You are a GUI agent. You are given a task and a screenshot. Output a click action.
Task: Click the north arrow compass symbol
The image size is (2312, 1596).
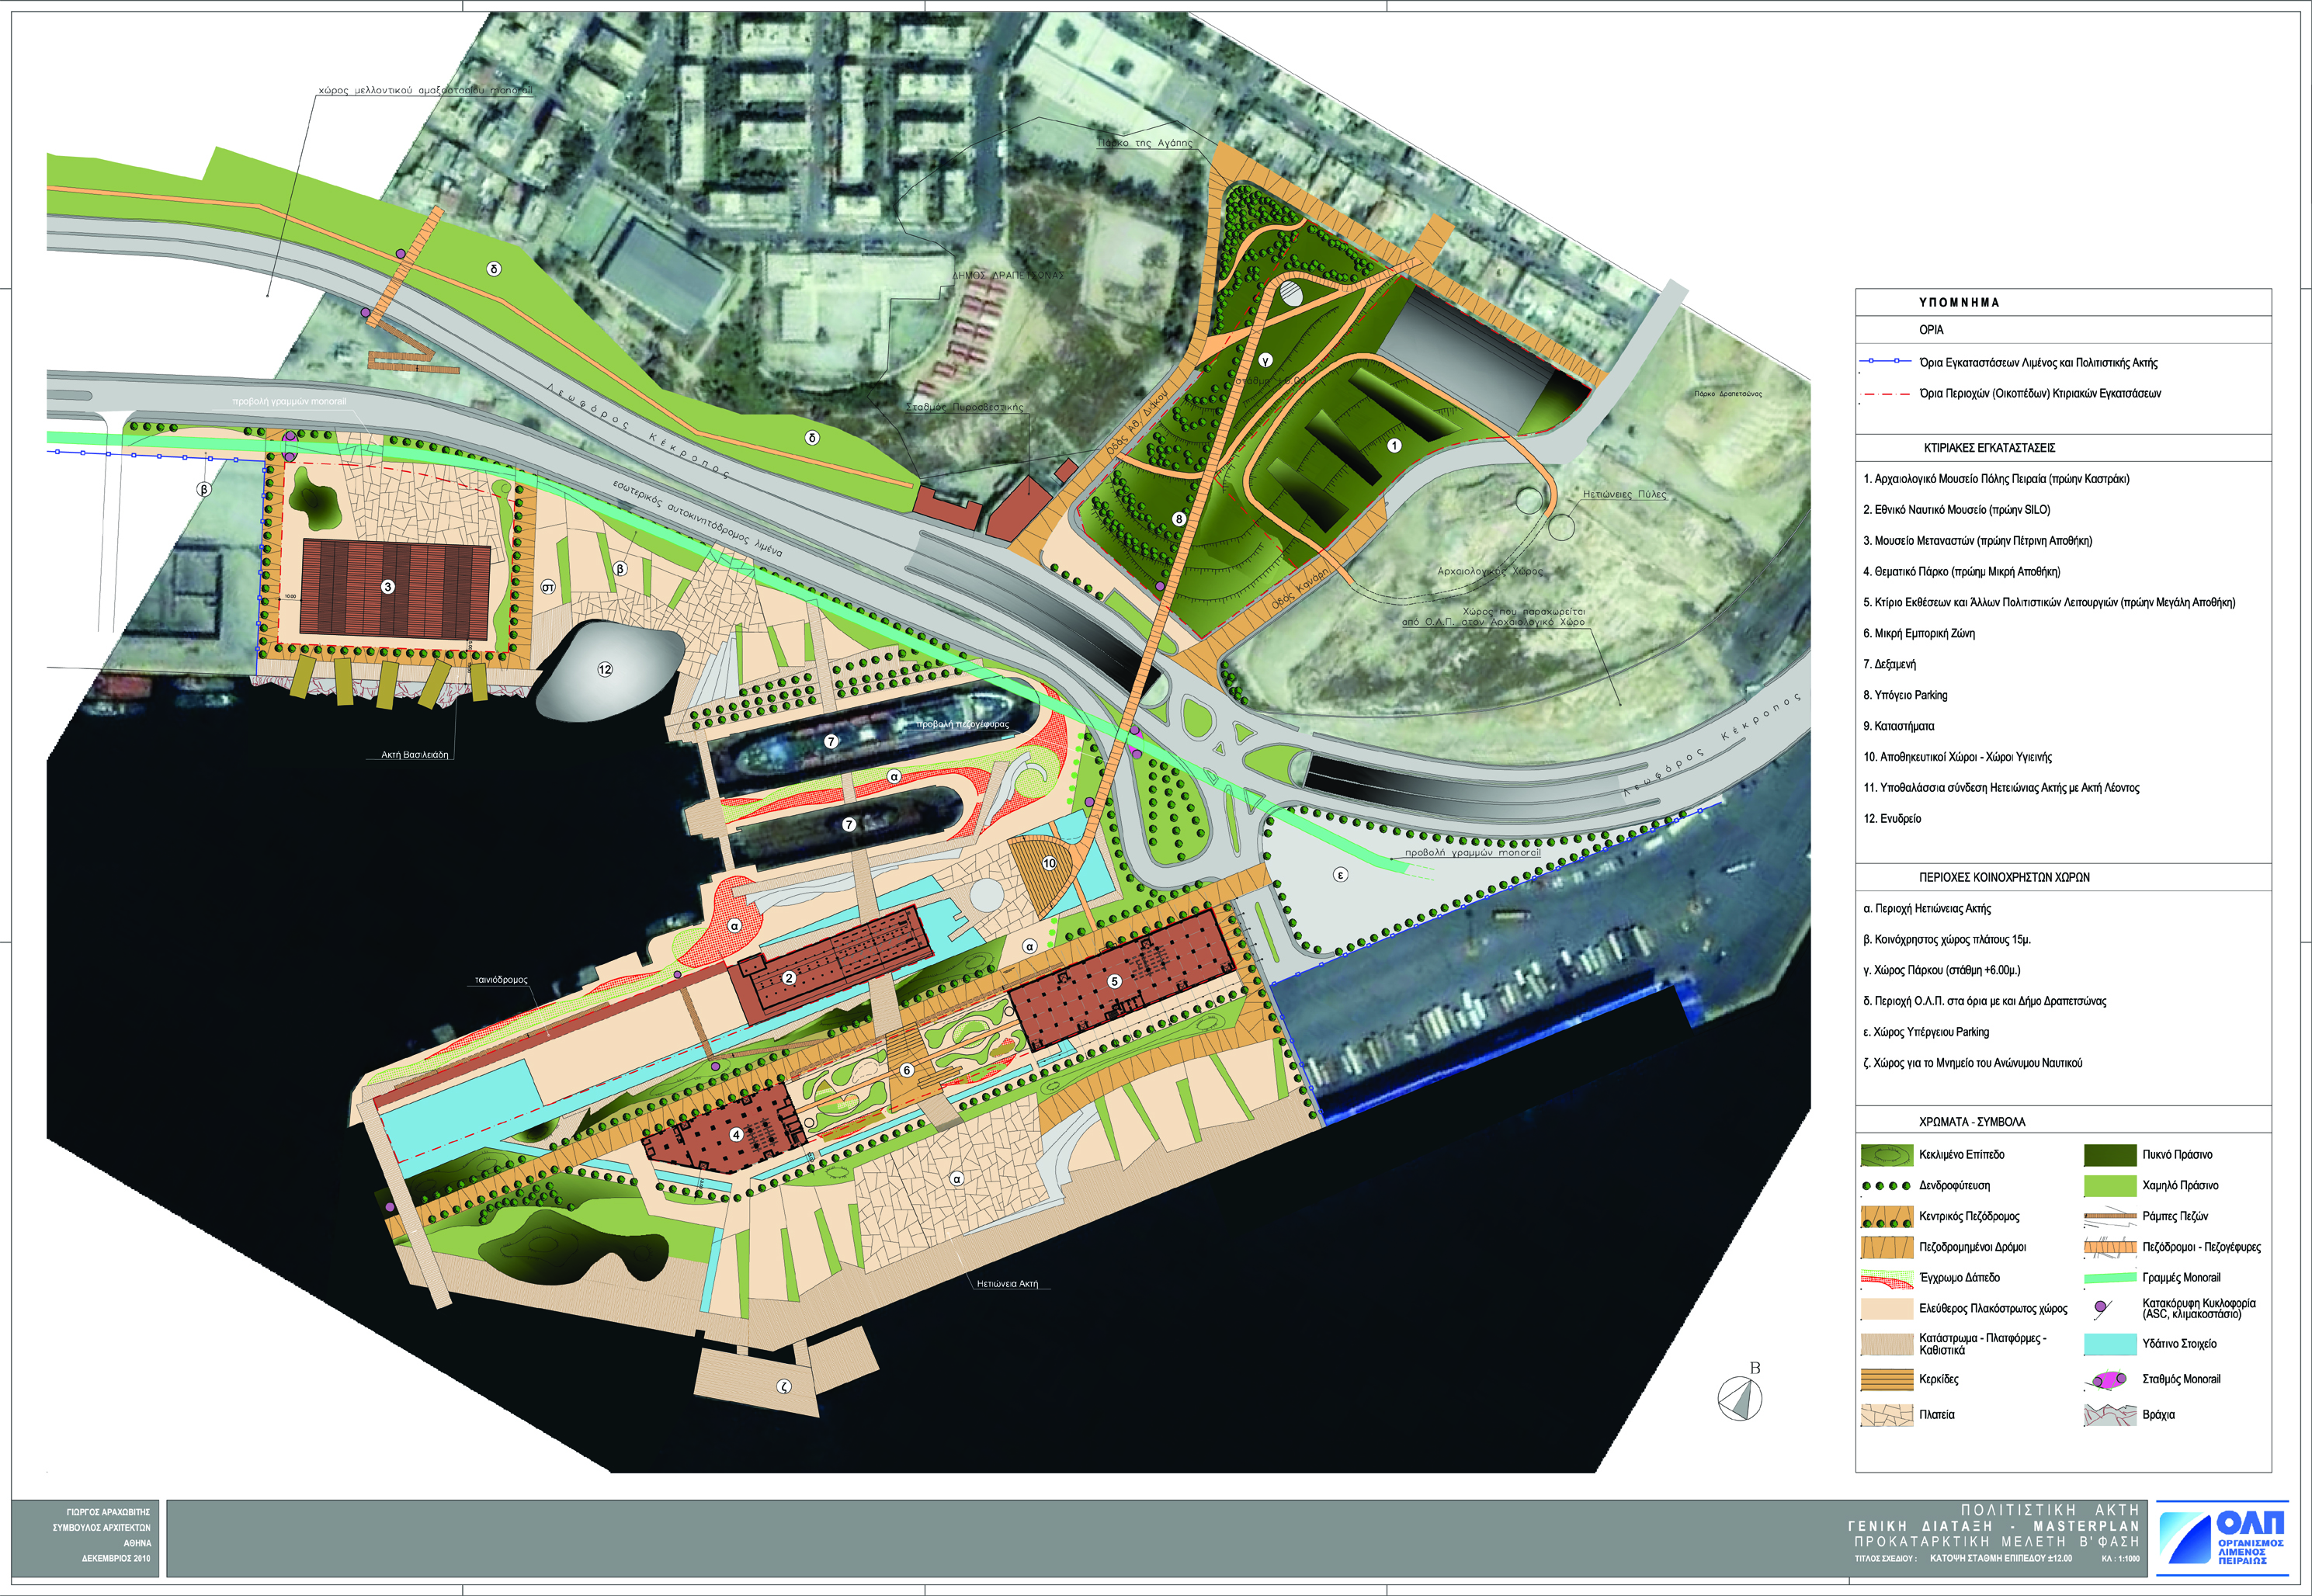point(1741,1397)
